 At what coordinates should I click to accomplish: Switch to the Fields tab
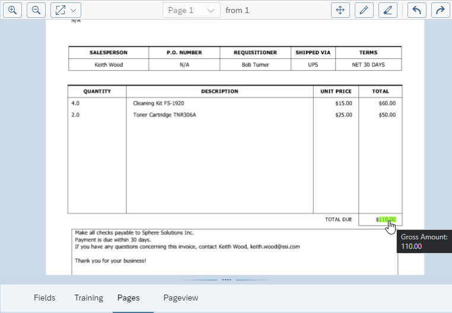pyautogui.click(x=44, y=298)
